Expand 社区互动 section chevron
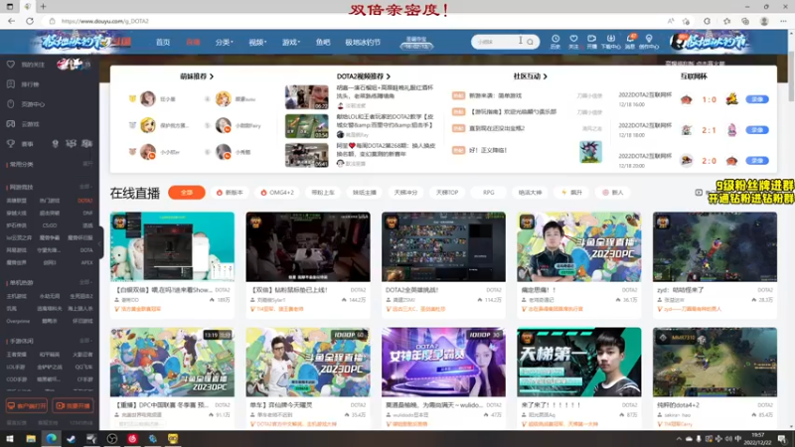This screenshot has width=795, height=447. click(545, 76)
